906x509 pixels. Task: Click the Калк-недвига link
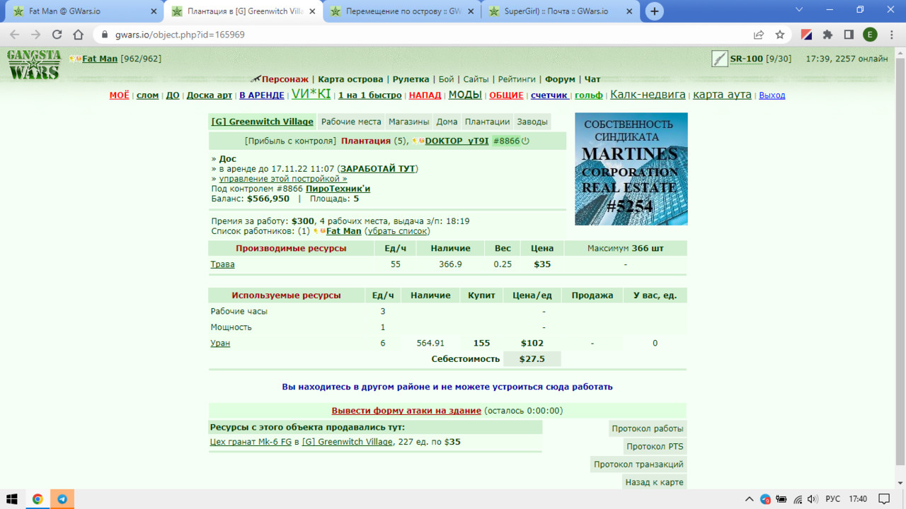point(648,95)
